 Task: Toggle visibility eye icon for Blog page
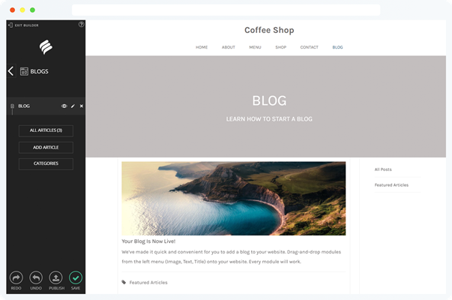(64, 106)
